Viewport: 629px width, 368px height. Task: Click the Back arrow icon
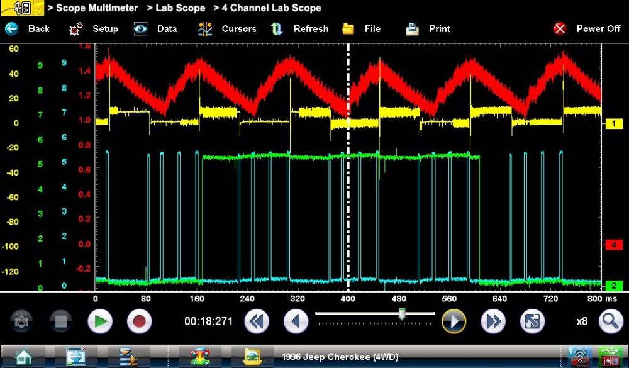pyautogui.click(x=11, y=29)
